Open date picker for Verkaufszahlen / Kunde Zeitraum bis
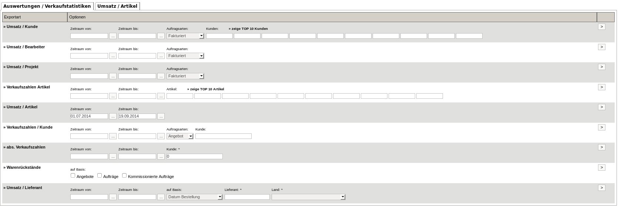 (x=161, y=136)
